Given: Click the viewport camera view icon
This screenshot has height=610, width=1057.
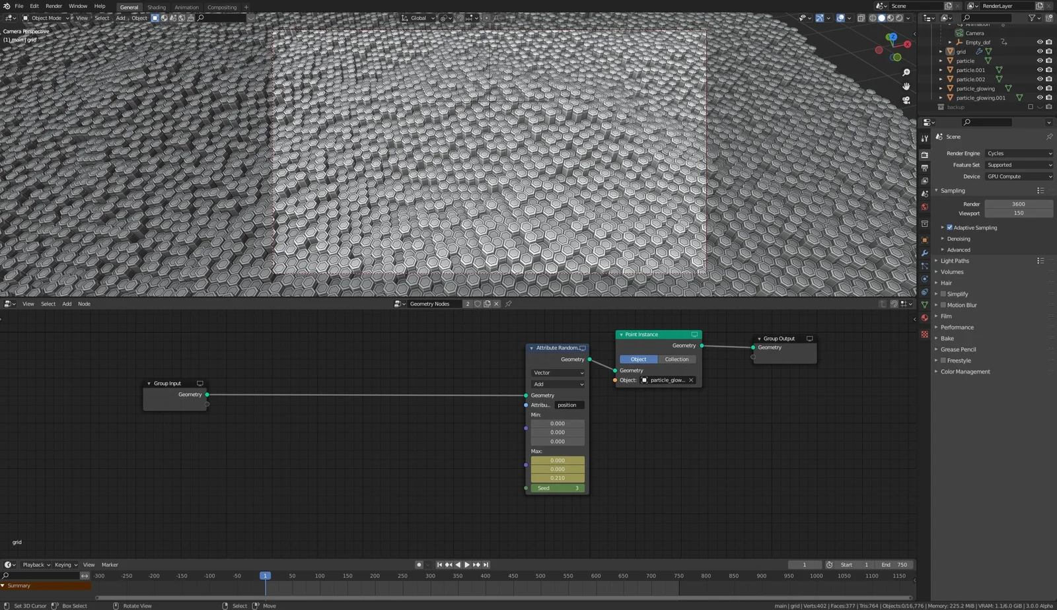Looking at the screenshot, I should [906, 100].
